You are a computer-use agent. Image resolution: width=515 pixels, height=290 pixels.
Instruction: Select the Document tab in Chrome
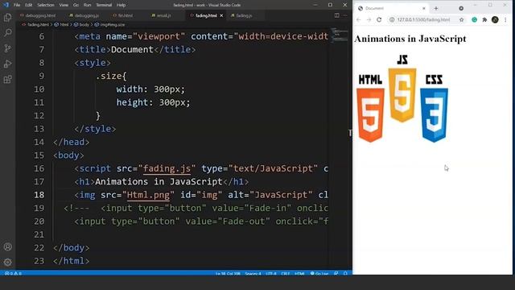[391, 8]
